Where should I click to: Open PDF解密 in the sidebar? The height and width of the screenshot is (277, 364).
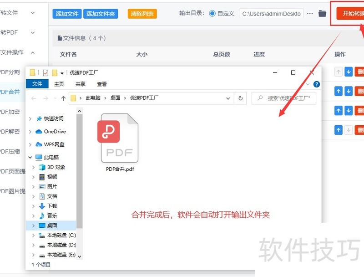point(10,132)
